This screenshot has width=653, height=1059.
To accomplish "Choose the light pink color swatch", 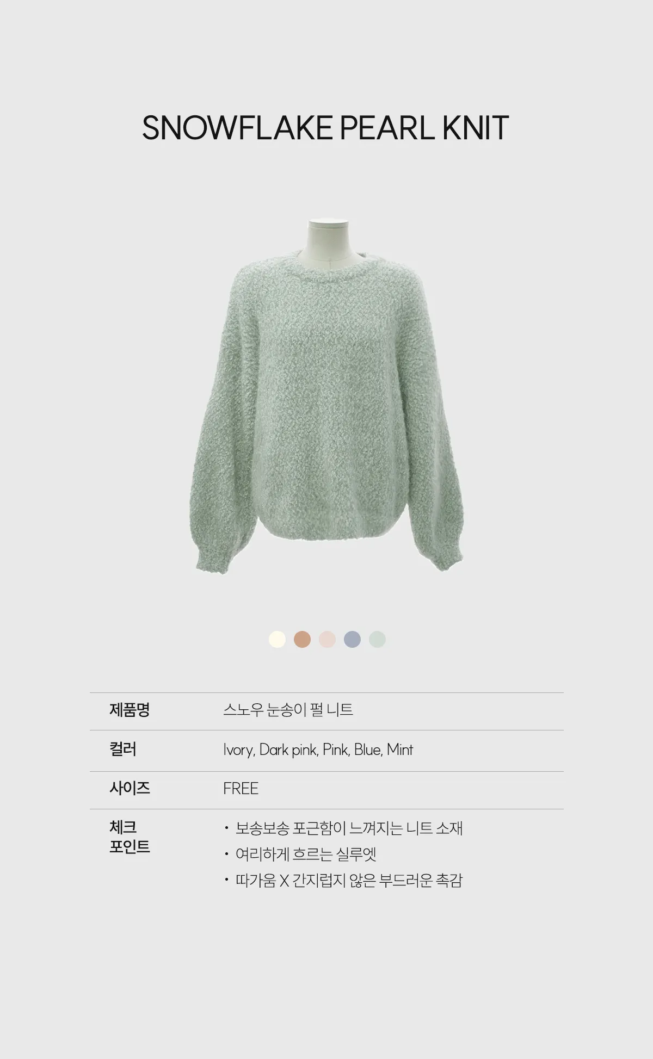I will pos(327,639).
